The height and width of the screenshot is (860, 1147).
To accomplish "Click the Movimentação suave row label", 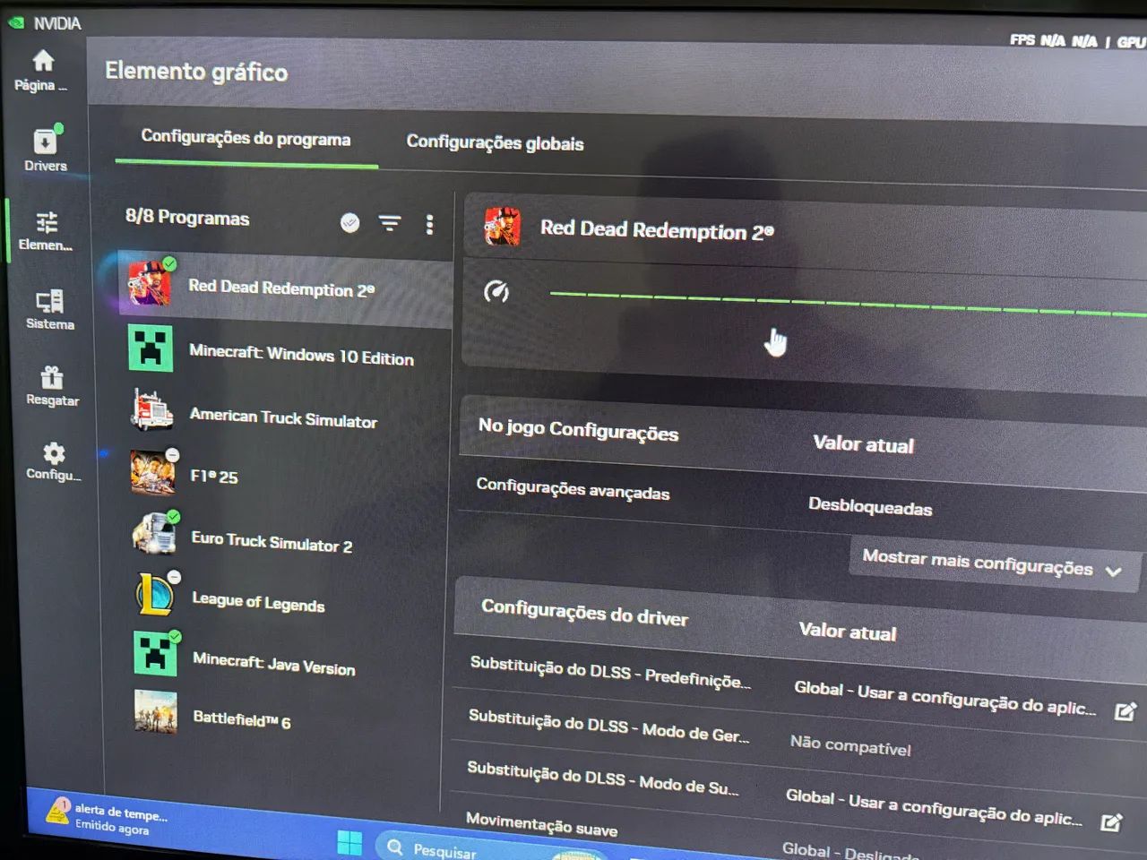I will 541,824.
